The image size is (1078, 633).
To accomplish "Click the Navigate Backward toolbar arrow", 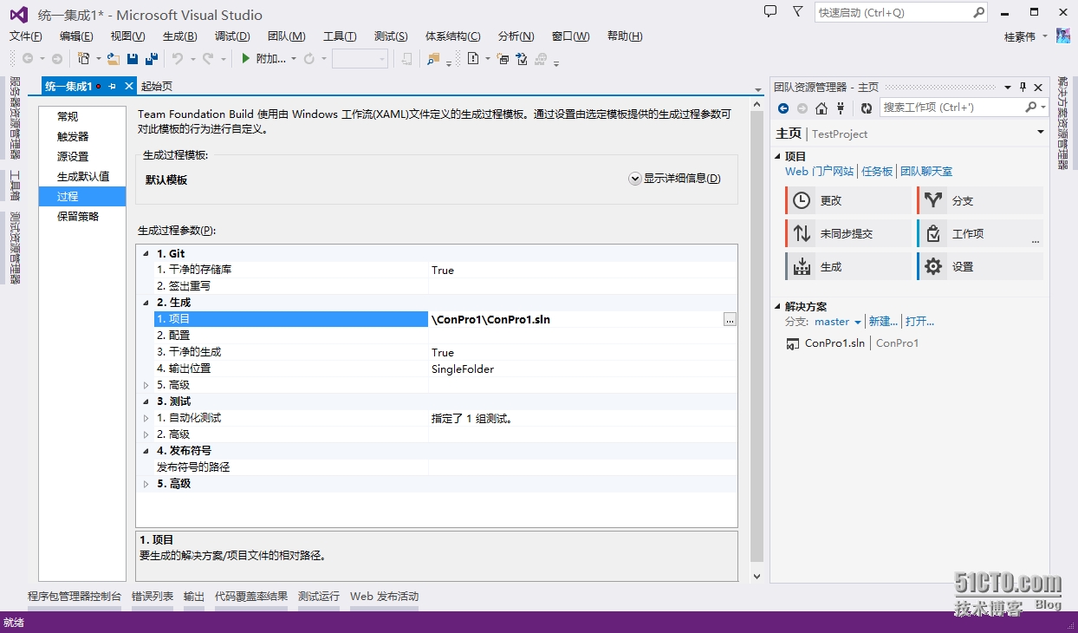I will [28, 59].
